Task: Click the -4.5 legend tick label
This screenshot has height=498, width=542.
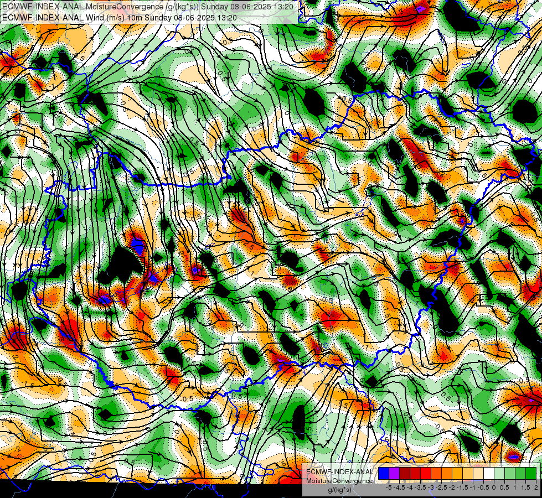Action: click(399, 487)
